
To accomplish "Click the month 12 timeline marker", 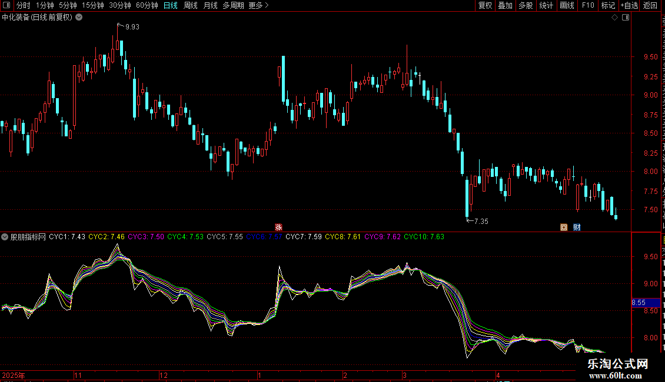I will (x=164, y=375).
